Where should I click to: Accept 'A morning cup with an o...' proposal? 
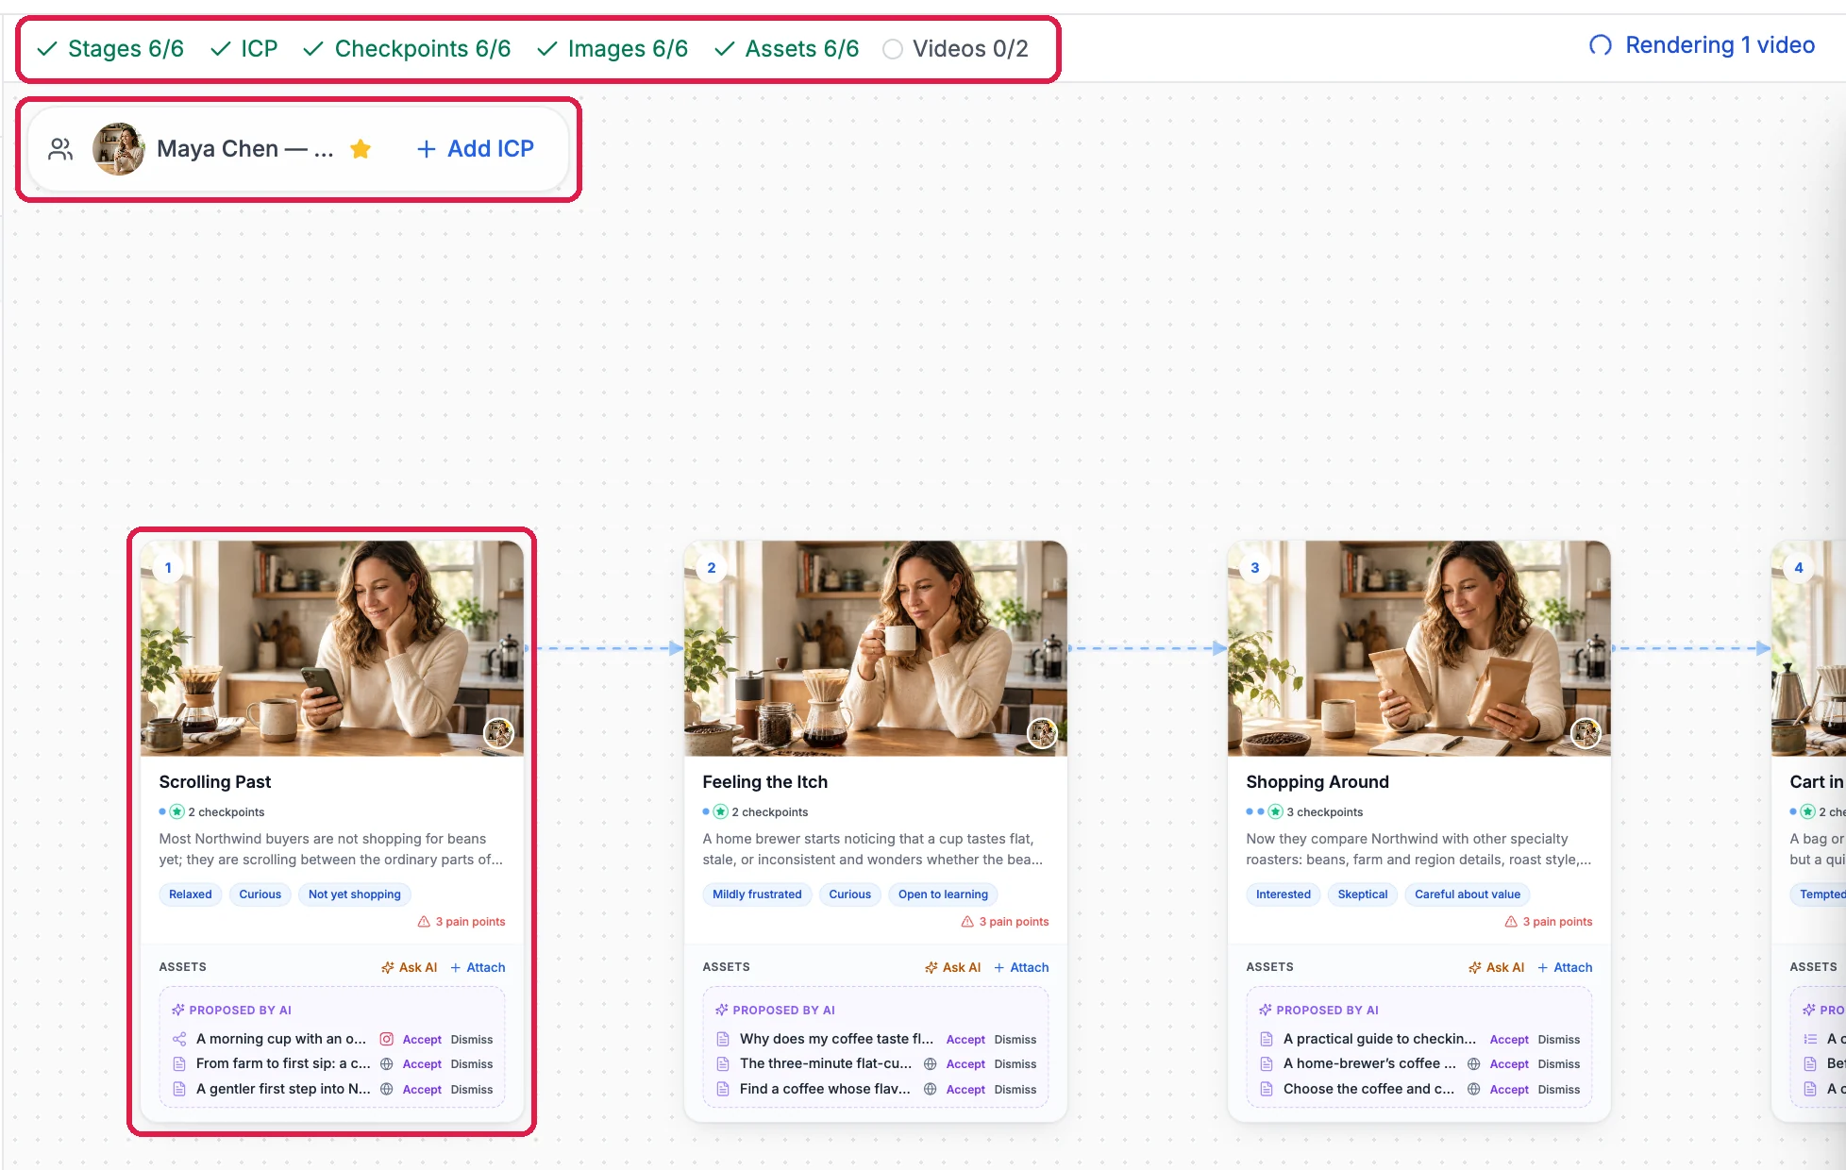tap(422, 1039)
